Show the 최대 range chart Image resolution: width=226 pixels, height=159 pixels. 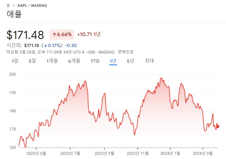point(149,61)
